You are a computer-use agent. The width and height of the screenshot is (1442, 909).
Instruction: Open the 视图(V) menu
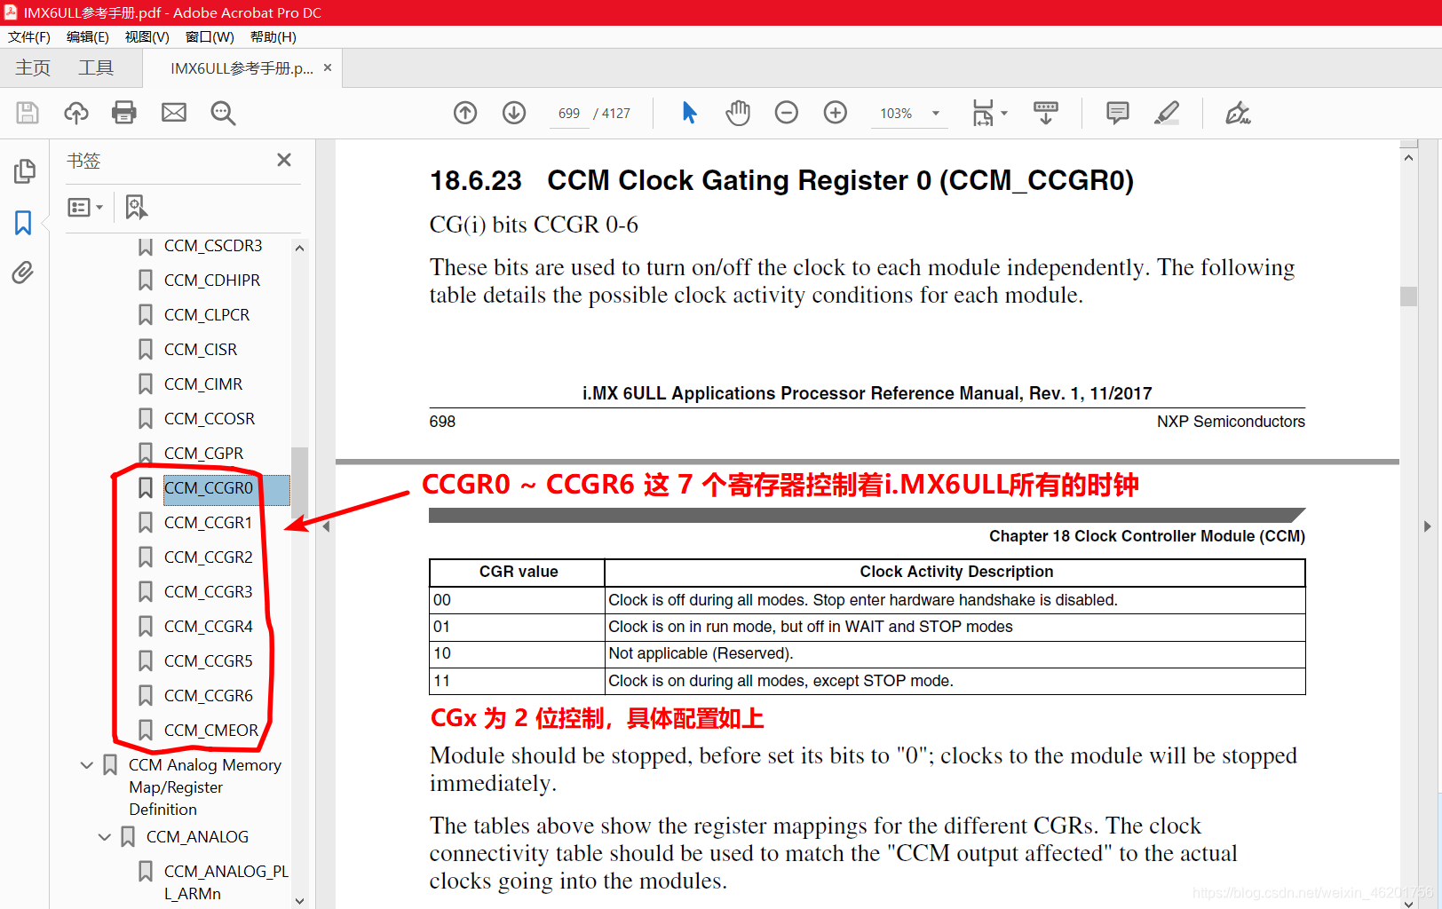coord(147,36)
